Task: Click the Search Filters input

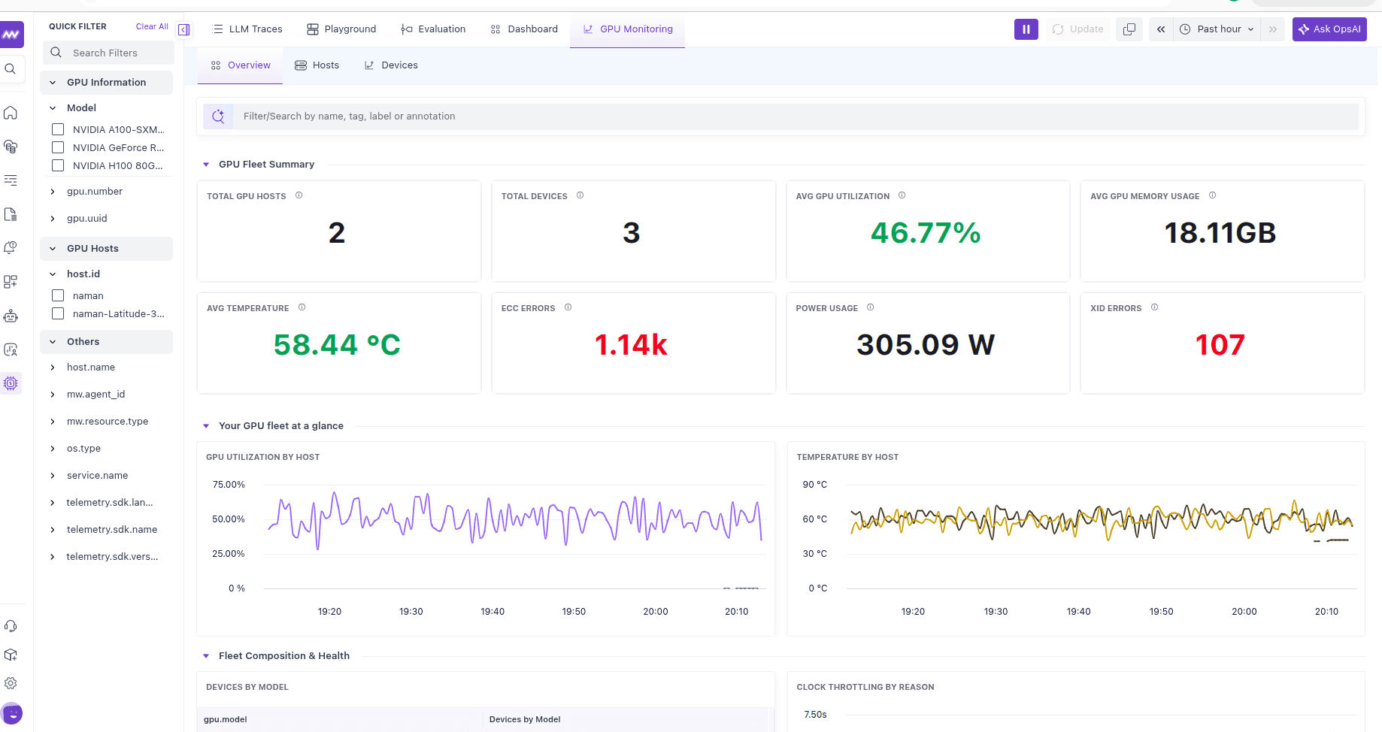Action: coord(108,53)
